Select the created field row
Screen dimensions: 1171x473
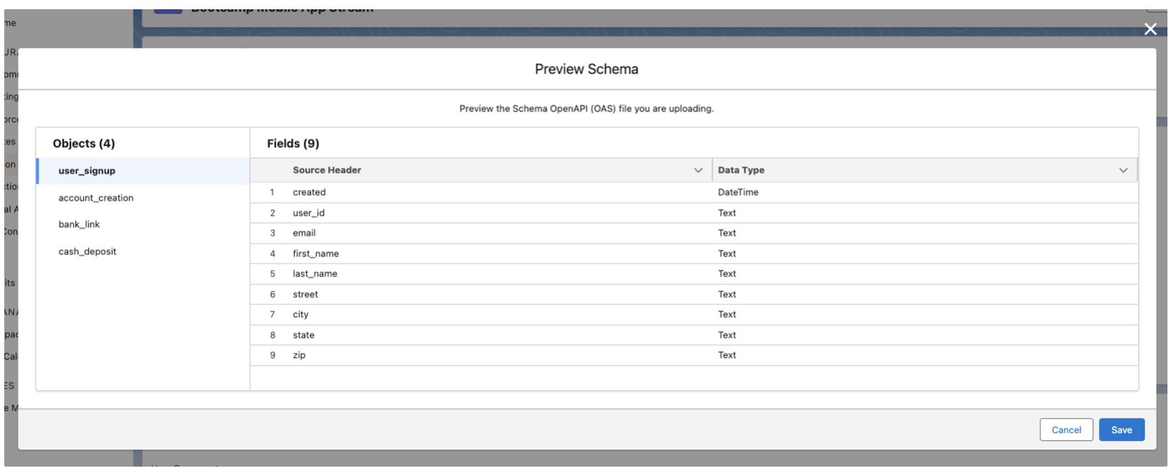point(309,192)
